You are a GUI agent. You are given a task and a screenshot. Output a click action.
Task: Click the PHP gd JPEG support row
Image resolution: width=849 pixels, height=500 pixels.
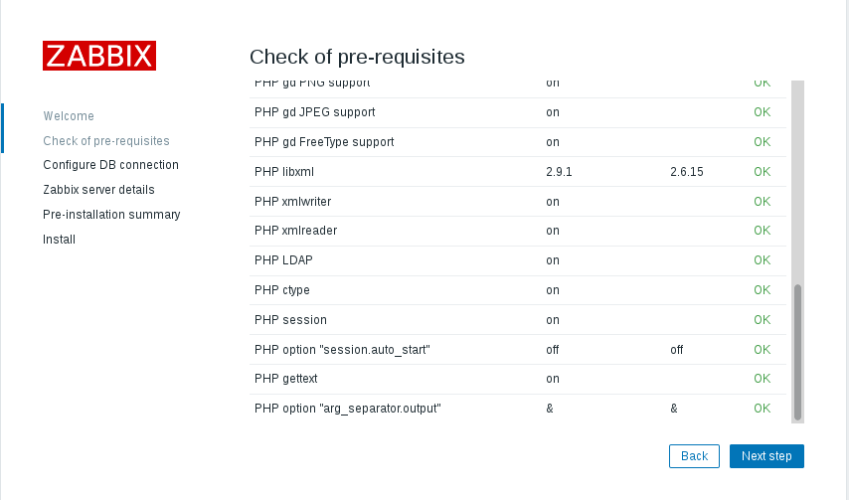(x=518, y=112)
